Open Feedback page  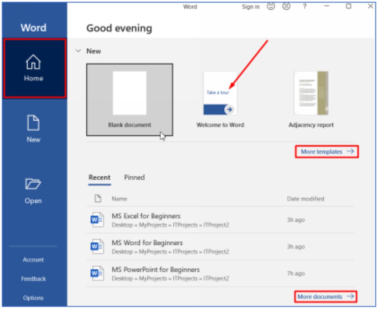point(33,279)
